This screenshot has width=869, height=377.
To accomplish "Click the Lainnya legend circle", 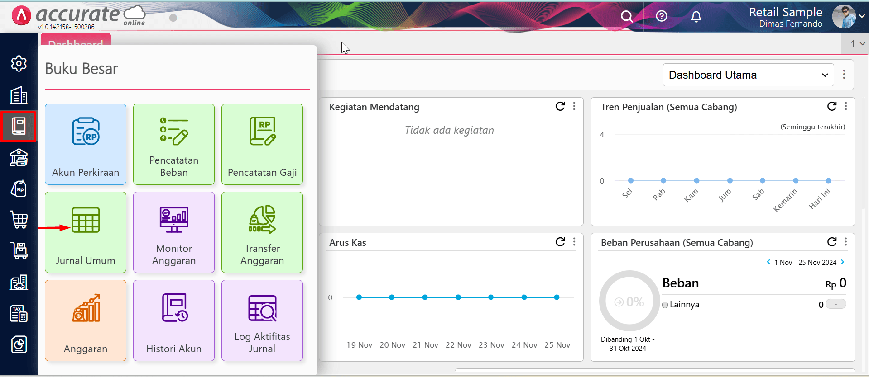I will [x=665, y=305].
